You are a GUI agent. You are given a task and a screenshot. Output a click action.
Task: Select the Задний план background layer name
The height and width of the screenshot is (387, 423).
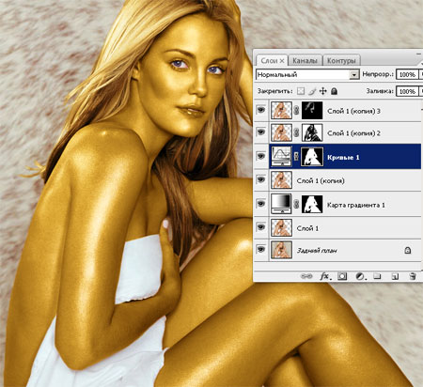[x=317, y=251]
